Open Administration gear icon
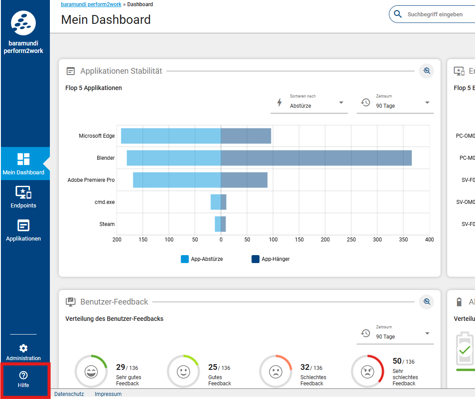This screenshot has width=475, height=399. pyautogui.click(x=23, y=348)
